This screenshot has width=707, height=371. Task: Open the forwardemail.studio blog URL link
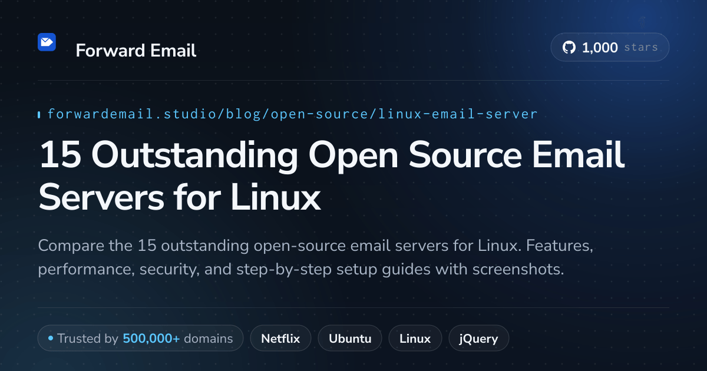tap(292, 114)
